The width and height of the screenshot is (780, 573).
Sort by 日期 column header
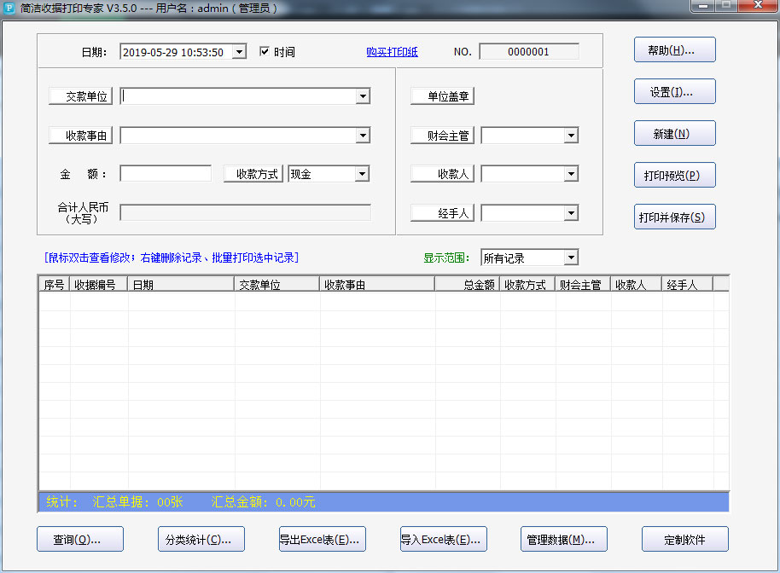pos(181,285)
